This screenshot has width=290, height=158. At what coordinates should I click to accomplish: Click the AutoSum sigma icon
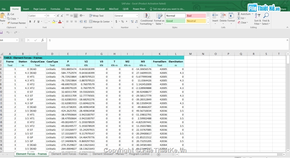pyautogui.click(x=239, y=14)
